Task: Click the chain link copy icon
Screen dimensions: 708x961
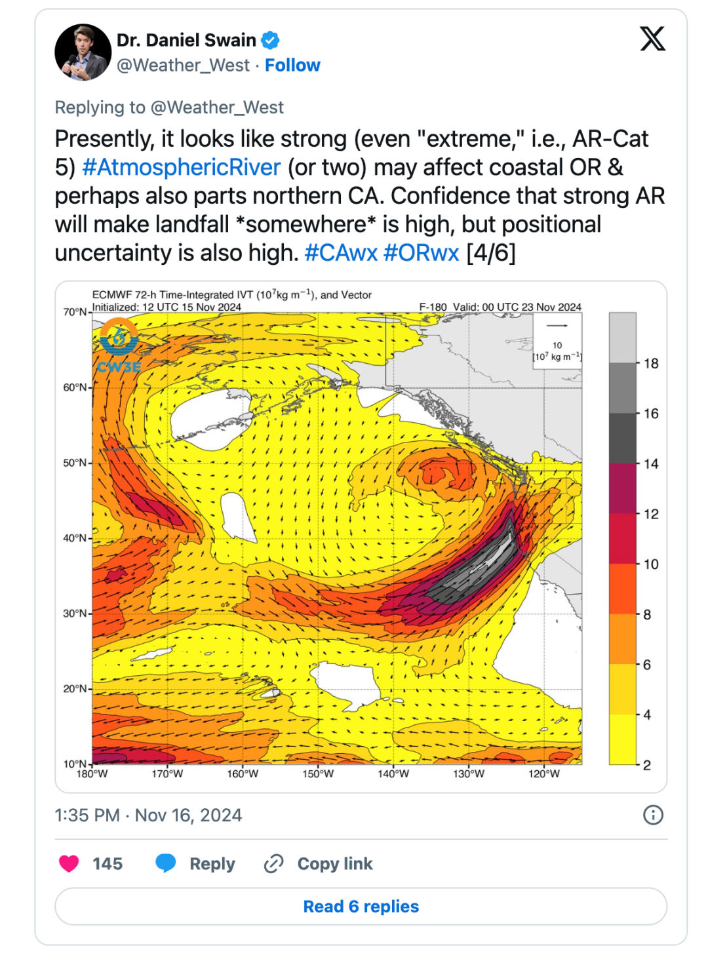Action: (x=273, y=864)
